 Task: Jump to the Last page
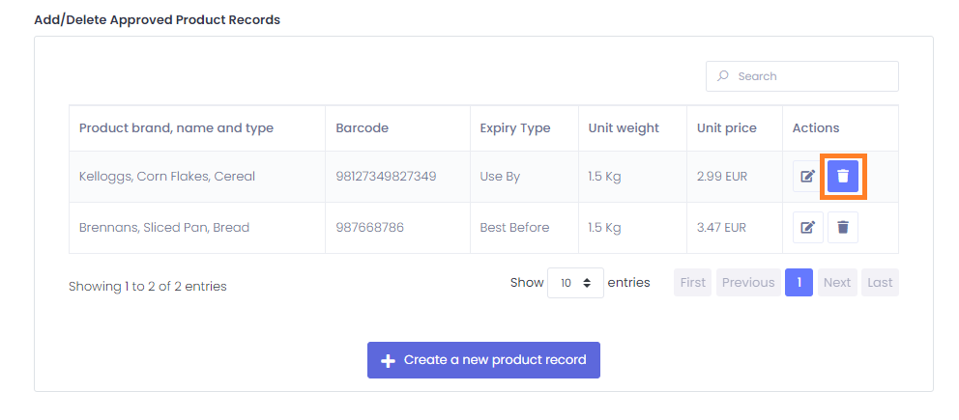coord(880,283)
